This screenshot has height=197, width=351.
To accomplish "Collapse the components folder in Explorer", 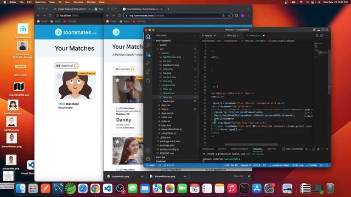I will tap(168, 85).
